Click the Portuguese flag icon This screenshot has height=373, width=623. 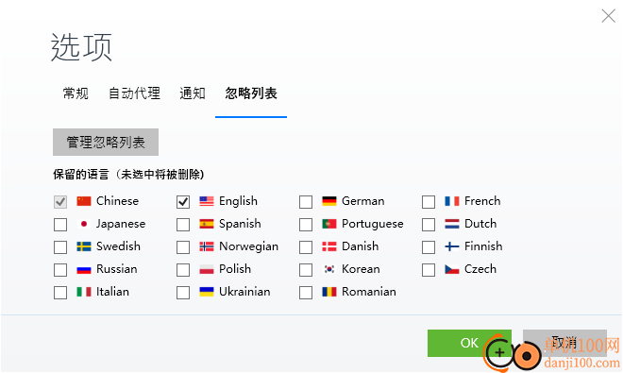click(329, 224)
